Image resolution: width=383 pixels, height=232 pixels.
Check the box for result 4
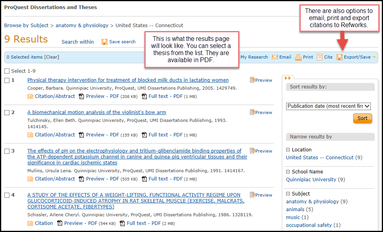pyautogui.click(x=7, y=195)
